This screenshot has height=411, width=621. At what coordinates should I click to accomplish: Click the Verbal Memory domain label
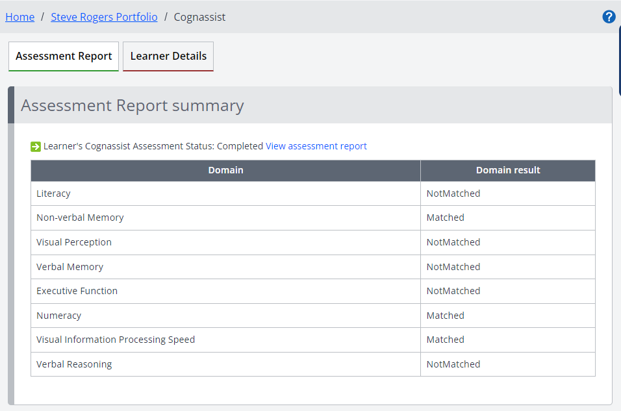pos(70,266)
